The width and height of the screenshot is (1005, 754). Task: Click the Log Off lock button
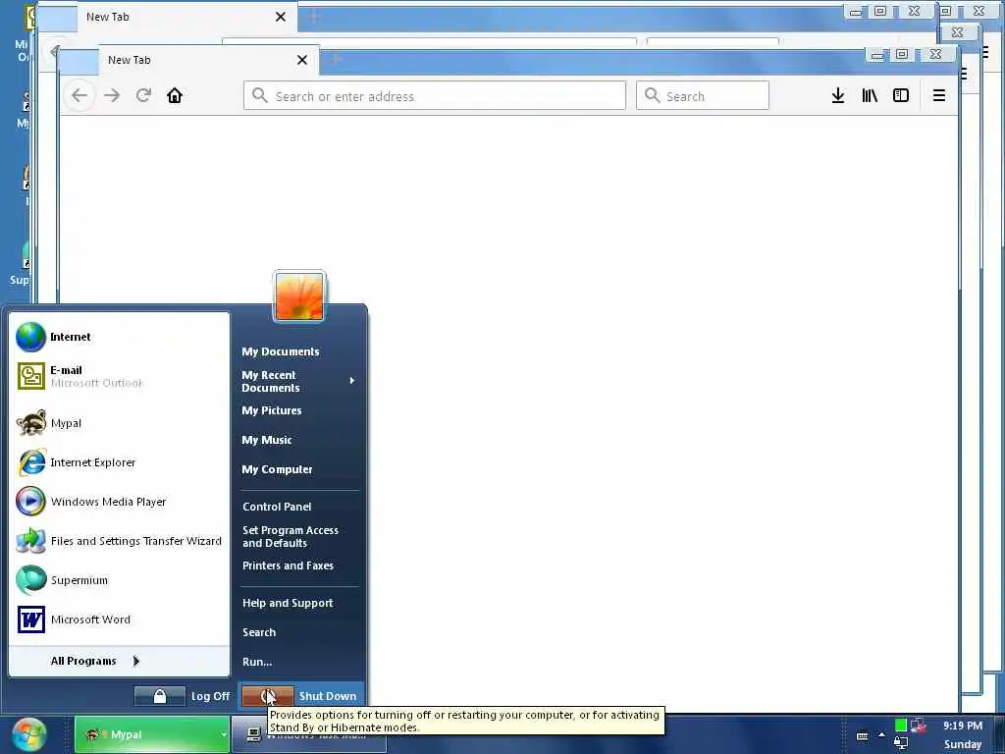pyautogui.click(x=160, y=696)
